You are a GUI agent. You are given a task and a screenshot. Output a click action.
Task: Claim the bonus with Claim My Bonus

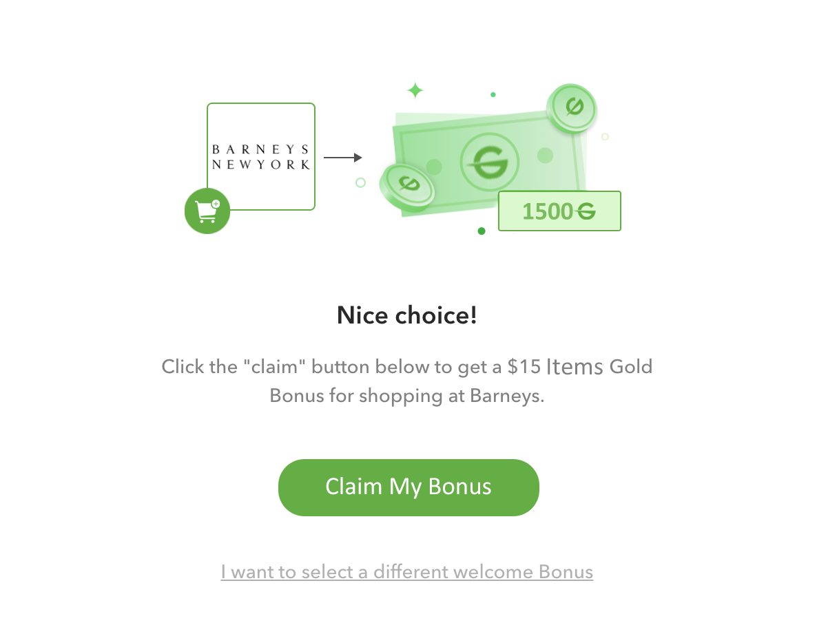(x=408, y=487)
